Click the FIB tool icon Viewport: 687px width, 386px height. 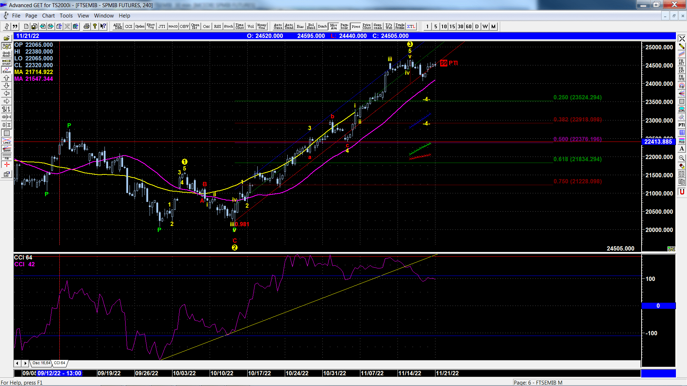pyautogui.click(x=6, y=157)
